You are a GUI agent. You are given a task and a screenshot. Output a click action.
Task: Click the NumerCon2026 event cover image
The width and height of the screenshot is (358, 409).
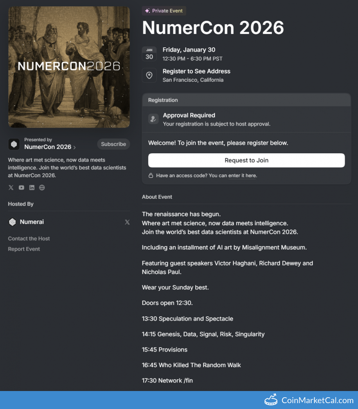coord(69,67)
